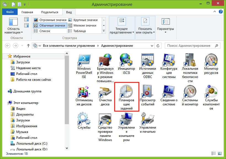Screen dimensions: 226x159
Task: Select Обычные значки layout
Action: [x=50, y=25]
